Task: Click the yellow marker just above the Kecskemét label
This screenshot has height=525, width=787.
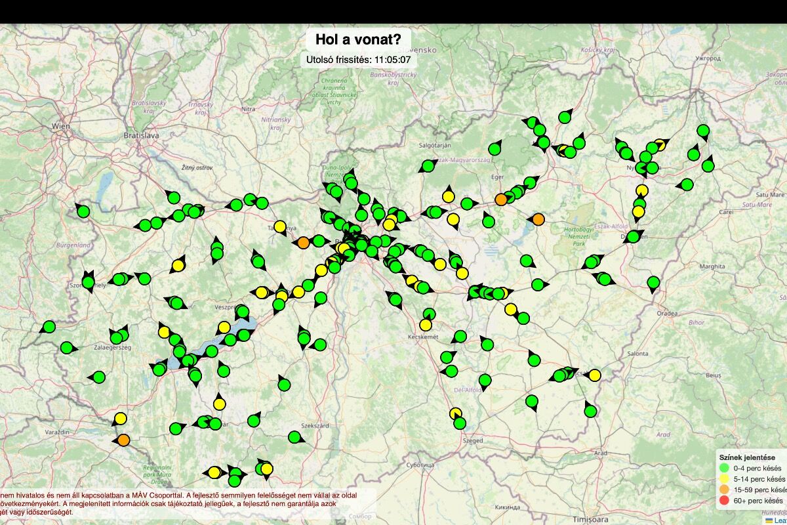Action: 426,324
